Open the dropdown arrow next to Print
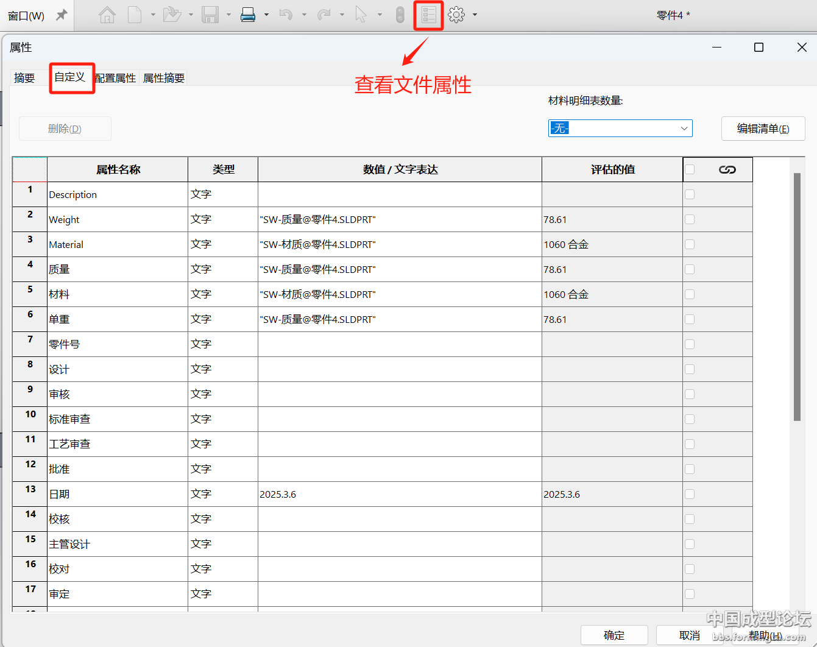 pyautogui.click(x=266, y=15)
